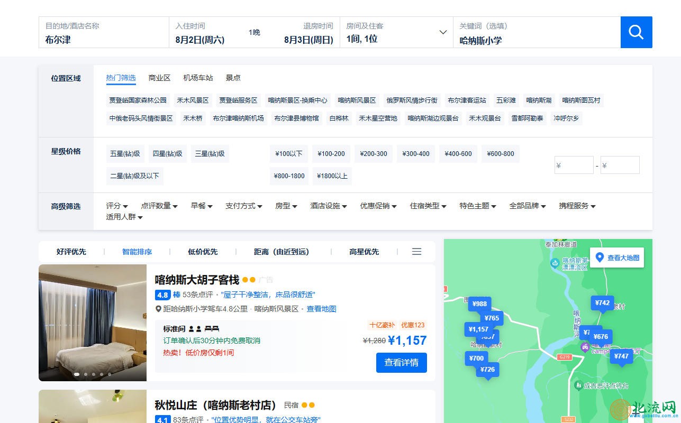Image resolution: width=681 pixels, height=423 pixels.
Task: Sort results by 好评优先
Action: [x=71, y=252]
